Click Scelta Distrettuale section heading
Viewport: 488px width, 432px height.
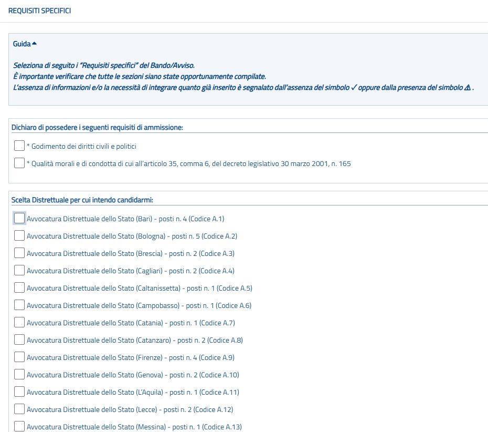pos(86,200)
